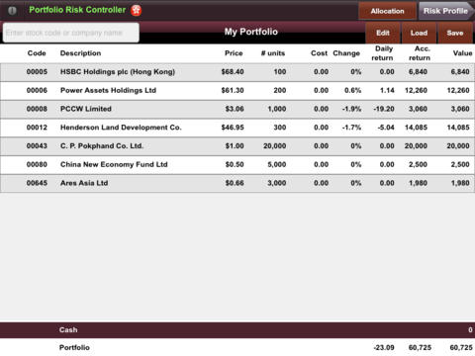This screenshot has width=475, height=356.
Task: Click the # units column header
Action: [273, 53]
